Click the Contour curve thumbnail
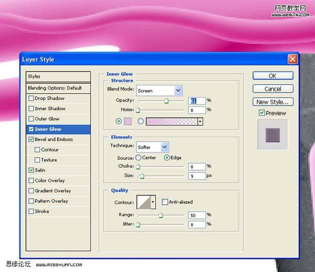 click(x=144, y=202)
